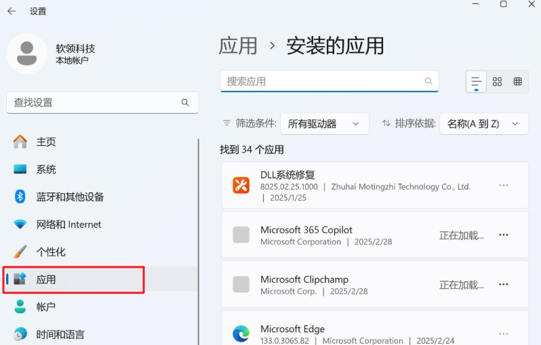541x345 pixels.
Task: Click the sort arrows icon beside 排序依据
Action: pyautogui.click(x=386, y=123)
